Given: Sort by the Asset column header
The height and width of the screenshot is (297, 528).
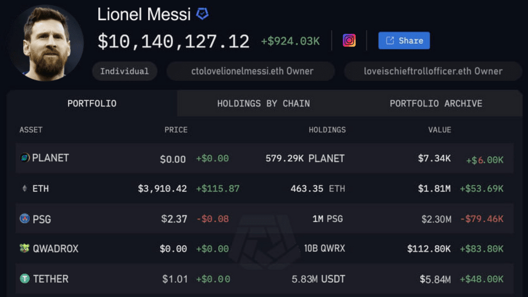Looking at the screenshot, I should (x=31, y=130).
